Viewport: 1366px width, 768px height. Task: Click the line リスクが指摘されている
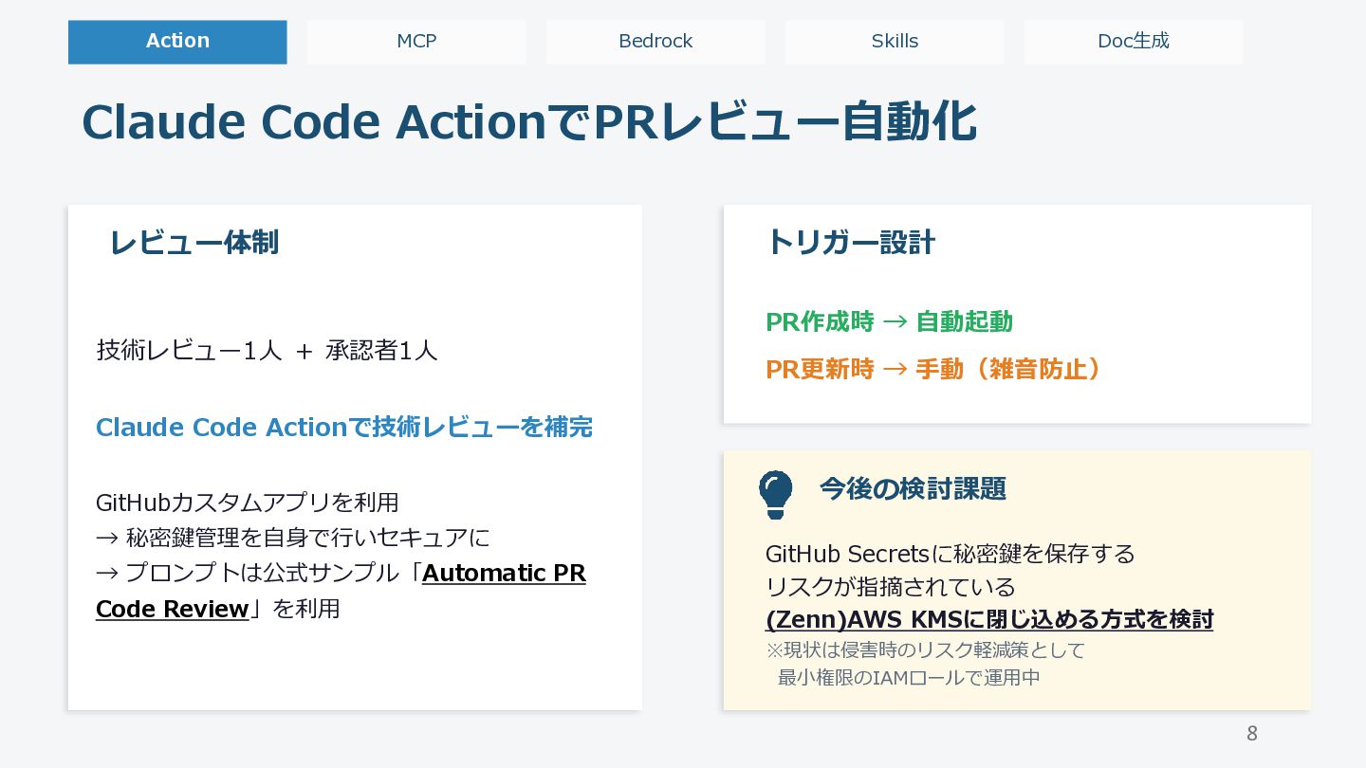pos(890,587)
